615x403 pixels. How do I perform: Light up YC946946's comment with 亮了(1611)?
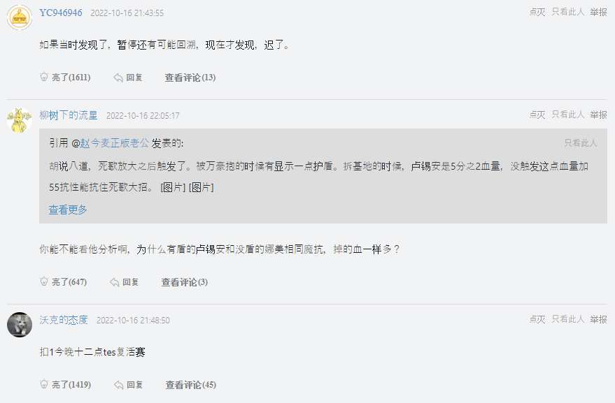(66, 77)
